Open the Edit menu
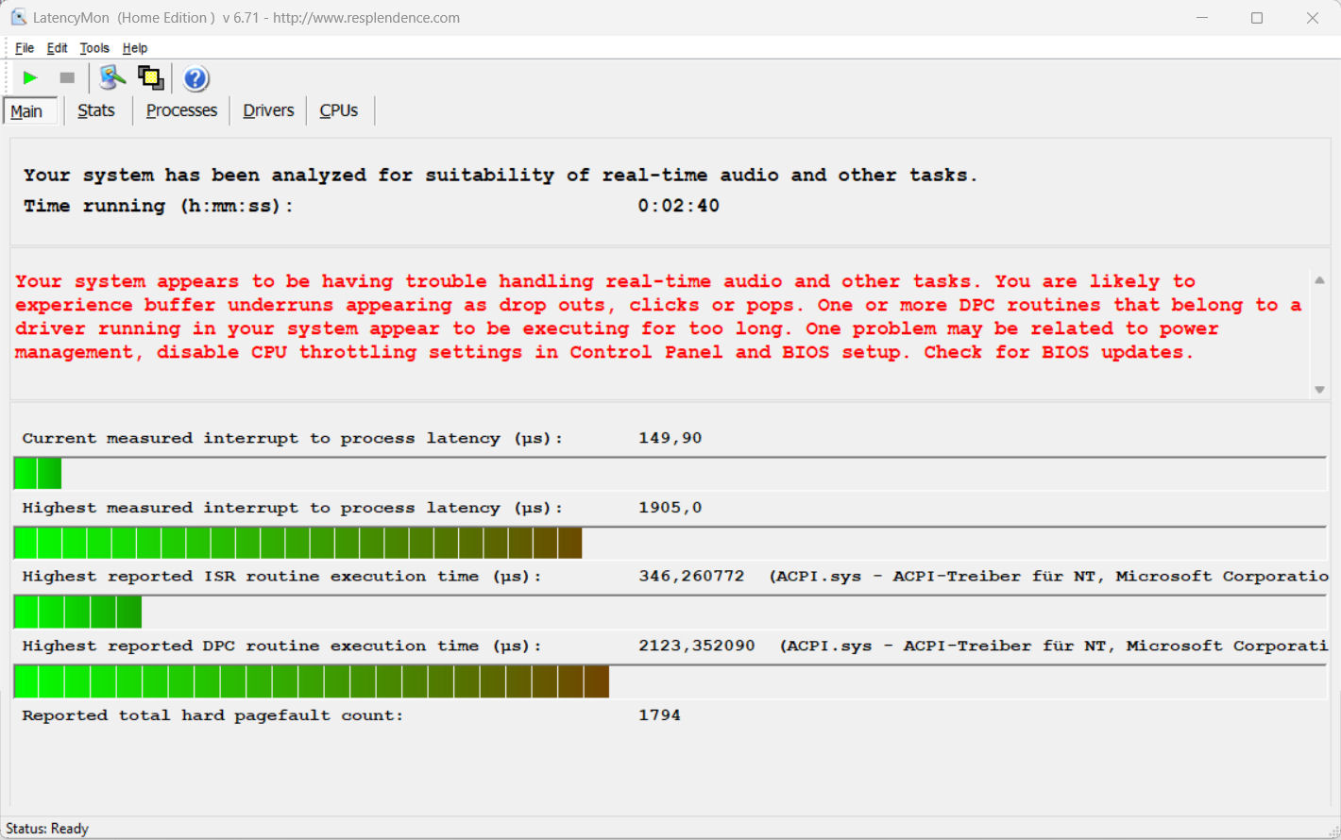1341x840 pixels. (x=57, y=48)
